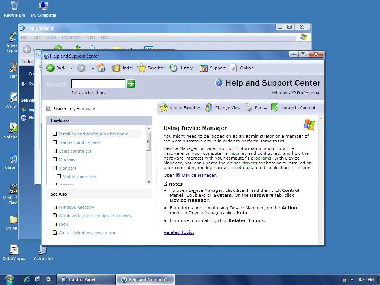Click the 'device drivers' glossary link
380x285 pixels.
[x=242, y=163]
